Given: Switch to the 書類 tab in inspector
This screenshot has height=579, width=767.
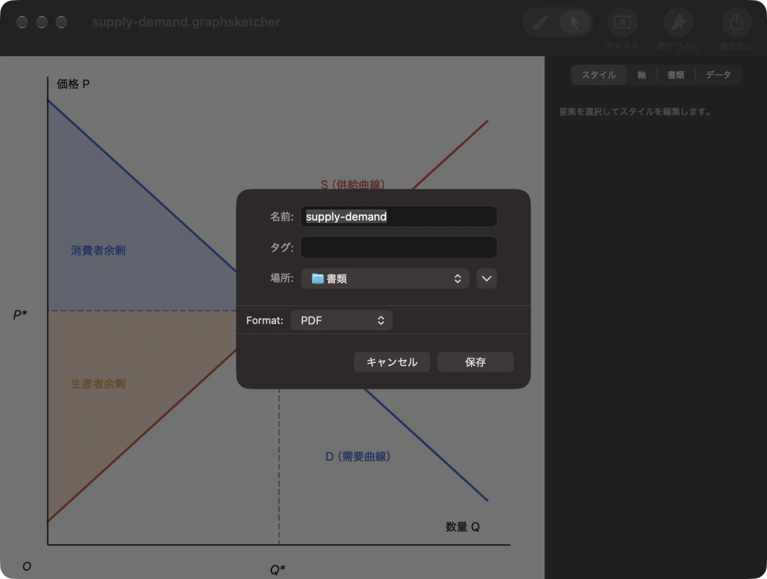Looking at the screenshot, I should click(x=675, y=75).
